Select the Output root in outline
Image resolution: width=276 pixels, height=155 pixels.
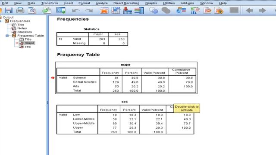click(x=8, y=17)
